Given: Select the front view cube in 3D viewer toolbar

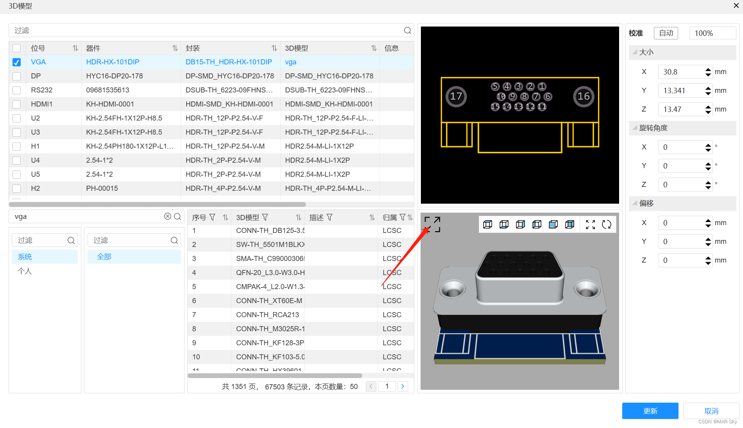Looking at the screenshot, I should point(553,224).
